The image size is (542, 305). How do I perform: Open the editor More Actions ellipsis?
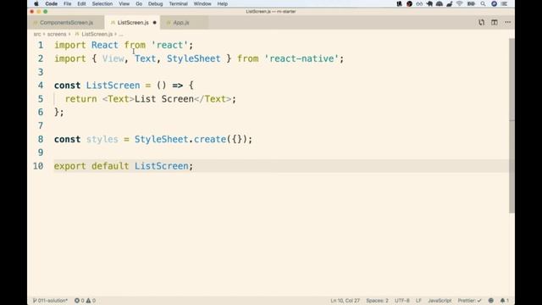pos(507,23)
